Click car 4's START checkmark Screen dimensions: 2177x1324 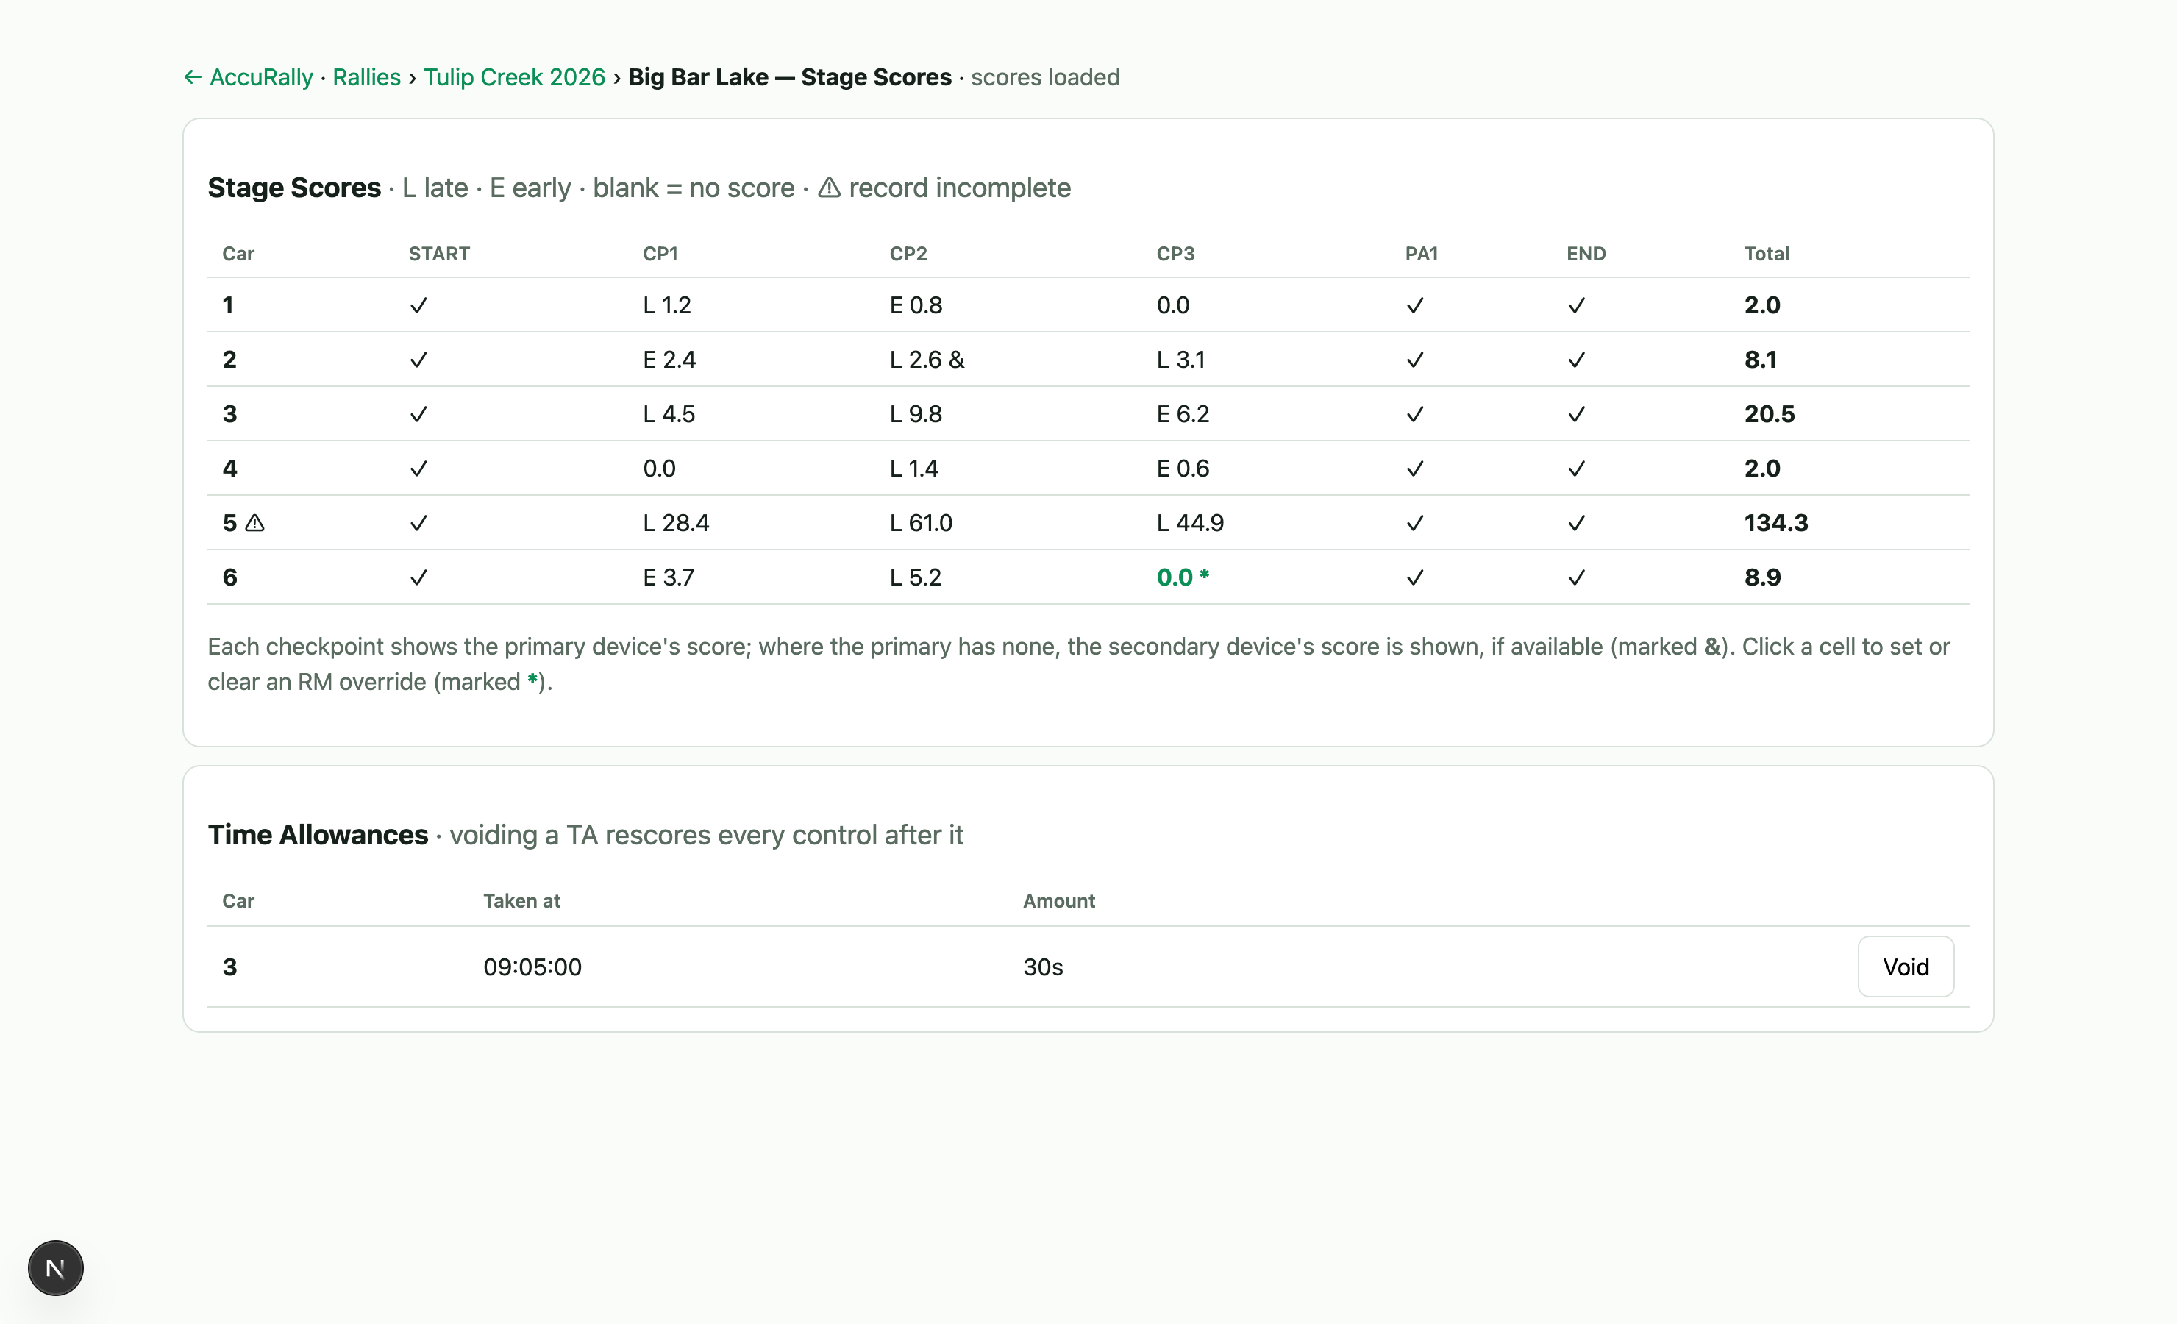(x=418, y=469)
